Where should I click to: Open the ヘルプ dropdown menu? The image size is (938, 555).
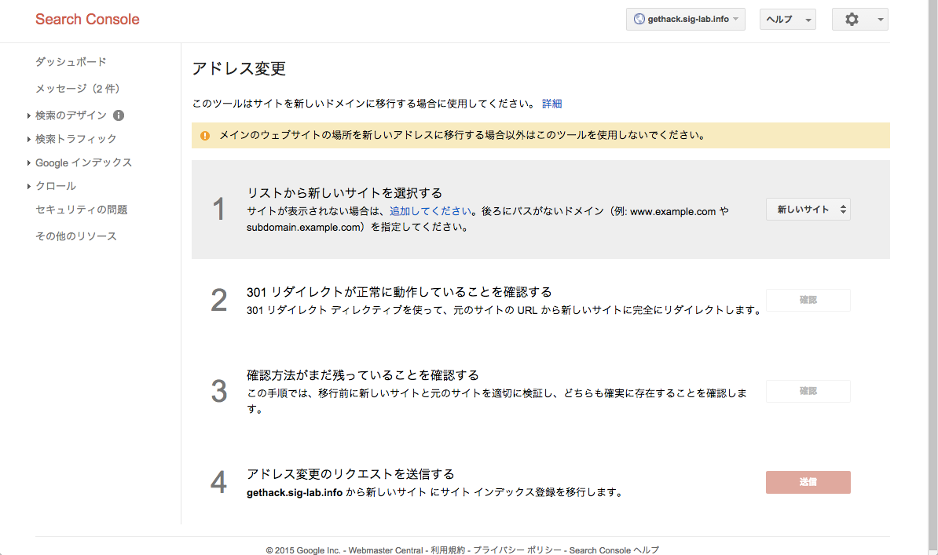click(787, 19)
